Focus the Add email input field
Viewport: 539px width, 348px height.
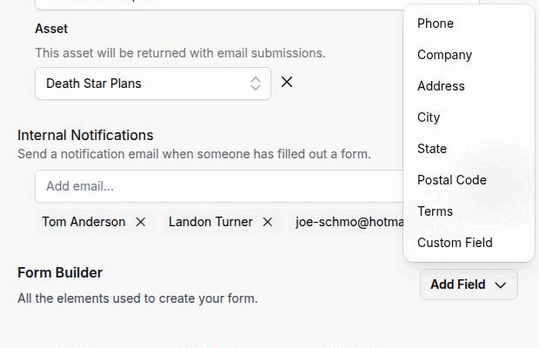(x=219, y=186)
